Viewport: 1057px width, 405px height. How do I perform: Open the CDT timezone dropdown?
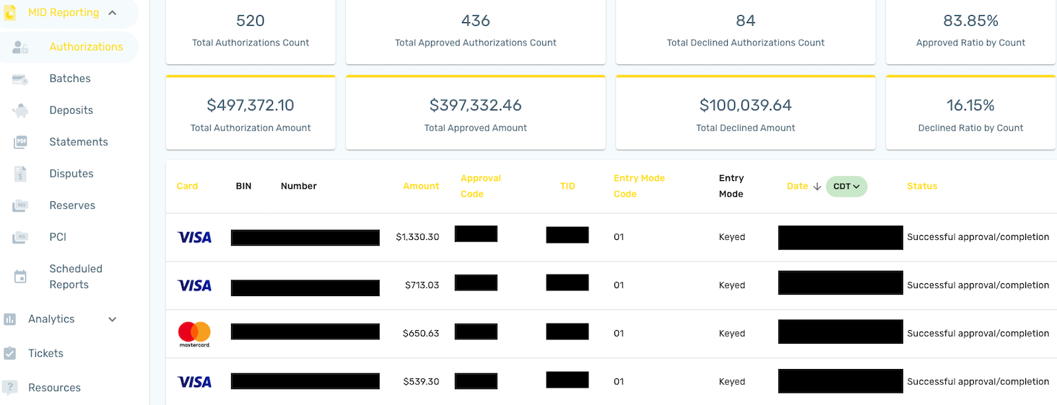tap(846, 186)
